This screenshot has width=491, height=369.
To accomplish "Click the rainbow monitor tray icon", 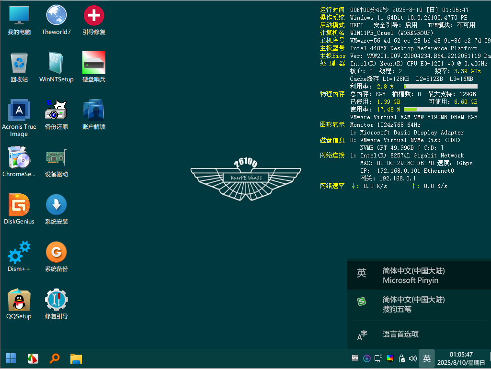I will tap(390, 358).
